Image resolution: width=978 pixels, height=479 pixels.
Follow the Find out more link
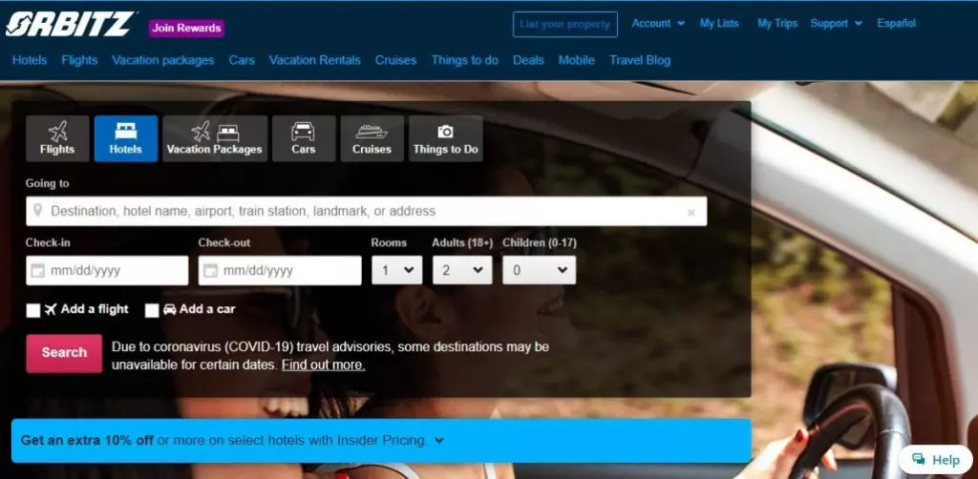323,365
